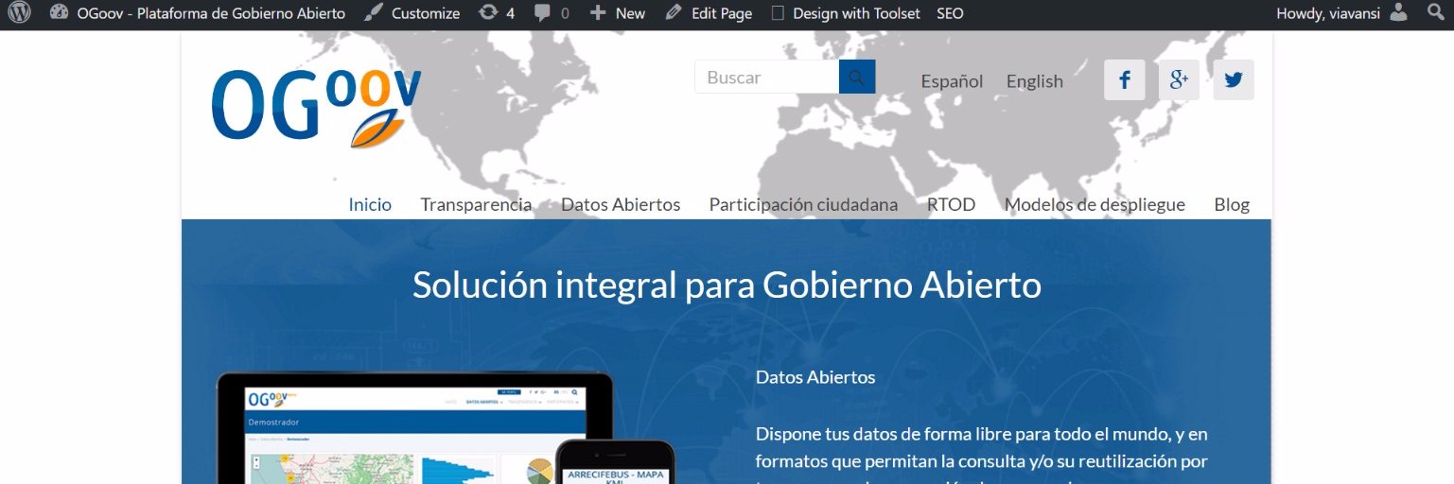Open the OGoov site dashboard link
Image resolution: width=1454 pixels, height=484 pixels.
[x=197, y=13]
